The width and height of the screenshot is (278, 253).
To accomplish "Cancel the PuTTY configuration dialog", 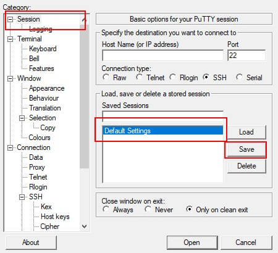I will point(246,243).
